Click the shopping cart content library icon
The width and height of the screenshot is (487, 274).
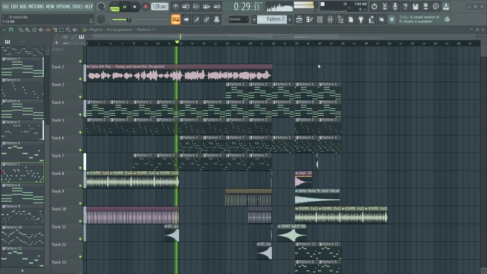[392, 19]
